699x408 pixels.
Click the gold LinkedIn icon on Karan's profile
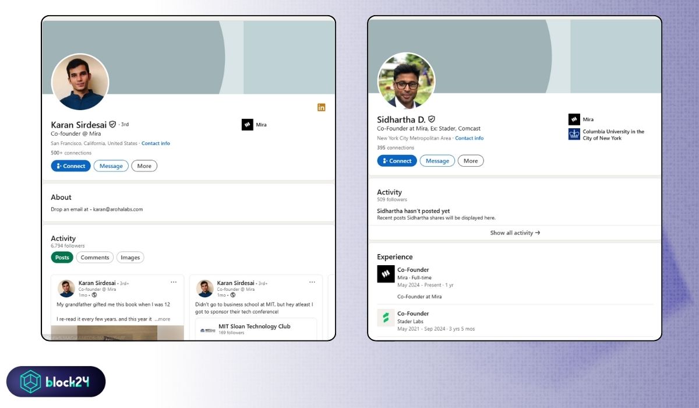pyautogui.click(x=321, y=107)
